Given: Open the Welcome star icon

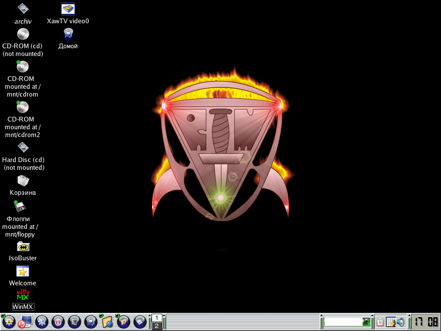Looking at the screenshot, I should coord(22,272).
